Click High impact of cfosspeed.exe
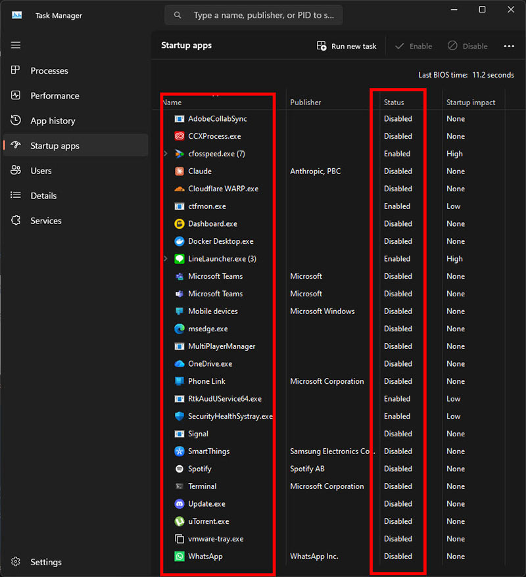Viewport: 526px width, 577px height. [x=454, y=154]
